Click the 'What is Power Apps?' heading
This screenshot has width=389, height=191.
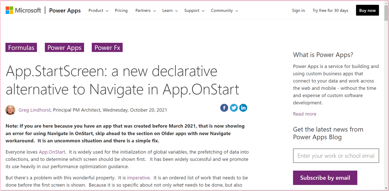[323, 55]
